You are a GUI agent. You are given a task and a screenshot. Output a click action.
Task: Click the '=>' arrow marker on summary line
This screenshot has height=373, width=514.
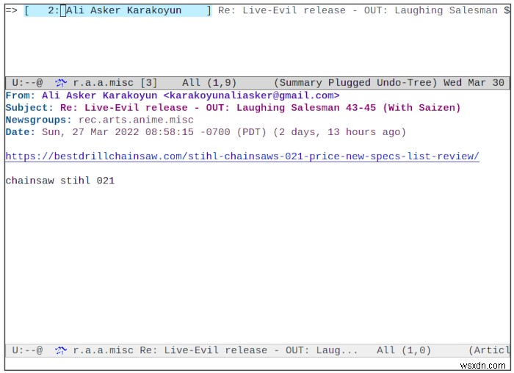tap(12, 10)
